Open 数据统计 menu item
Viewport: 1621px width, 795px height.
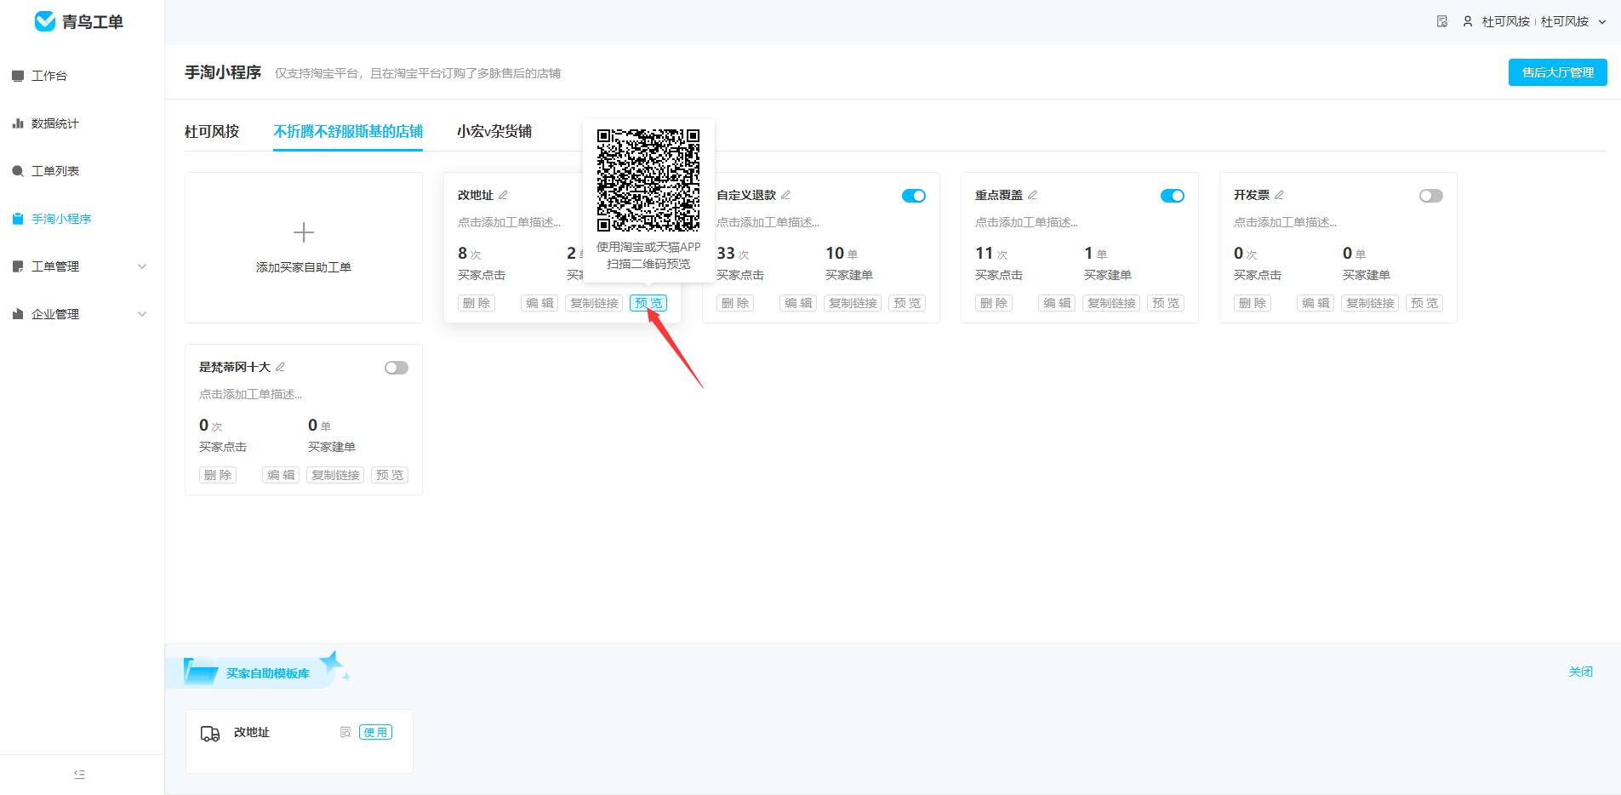[55, 123]
